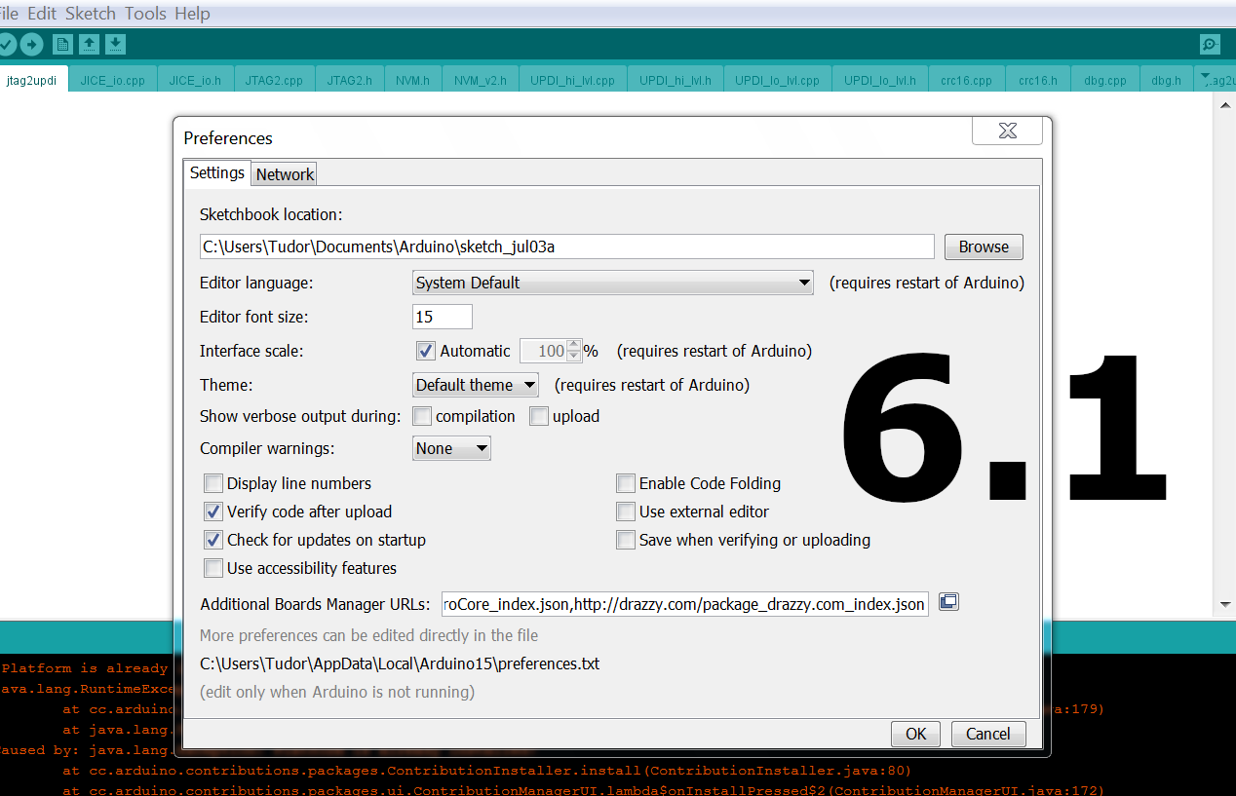The height and width of the screenshot is (796, 1236).
Task: Click the editor scrollbar down arrow
Action: (1226, 605)
